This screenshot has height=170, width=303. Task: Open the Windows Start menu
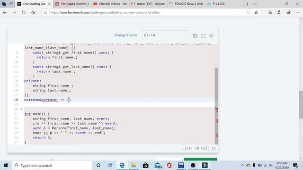tap(6, 165)
